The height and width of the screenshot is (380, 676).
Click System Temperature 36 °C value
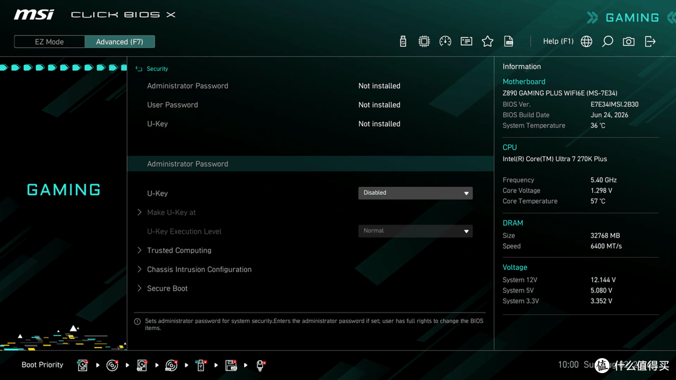tap(598, 126)
